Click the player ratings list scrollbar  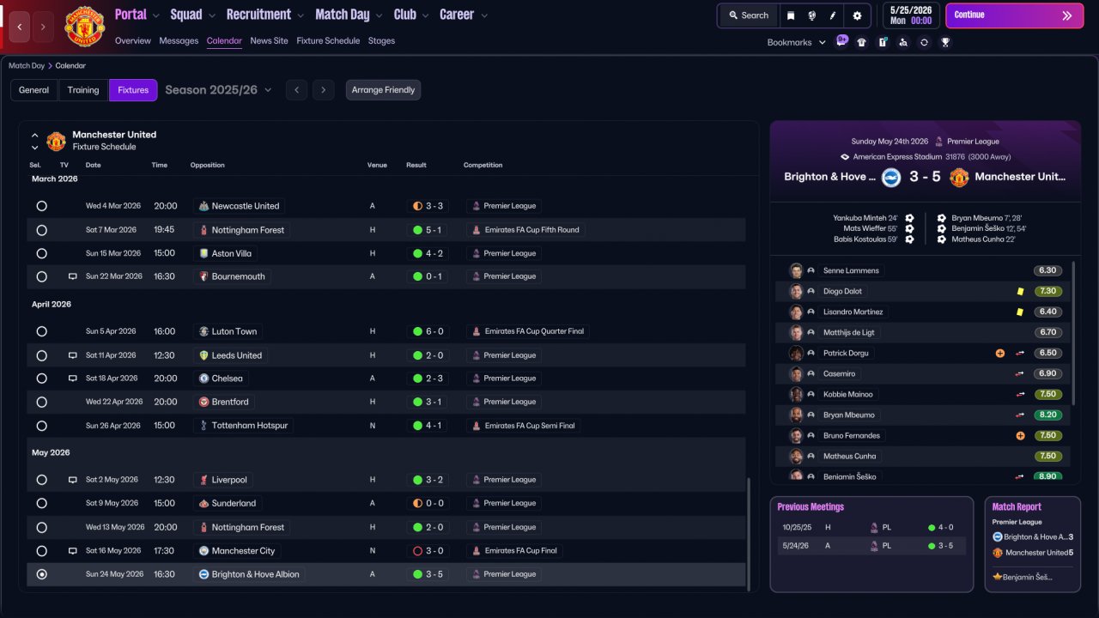(x=1073, y=332)
